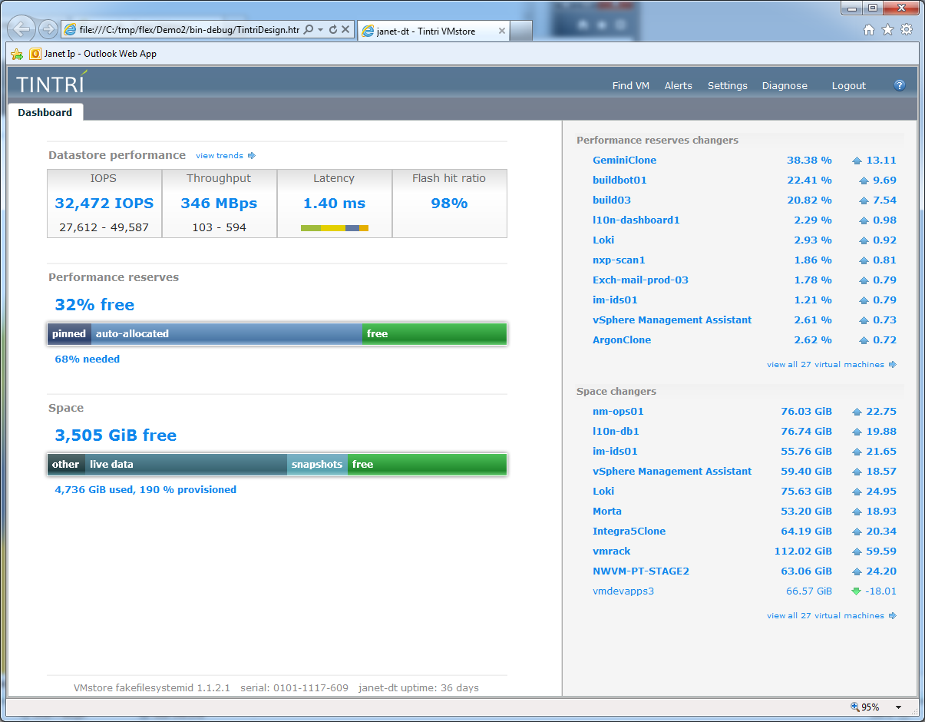Refresh the page using the address bar
The height and width of the screenshot is (722, 925).
tap(333, 29)
